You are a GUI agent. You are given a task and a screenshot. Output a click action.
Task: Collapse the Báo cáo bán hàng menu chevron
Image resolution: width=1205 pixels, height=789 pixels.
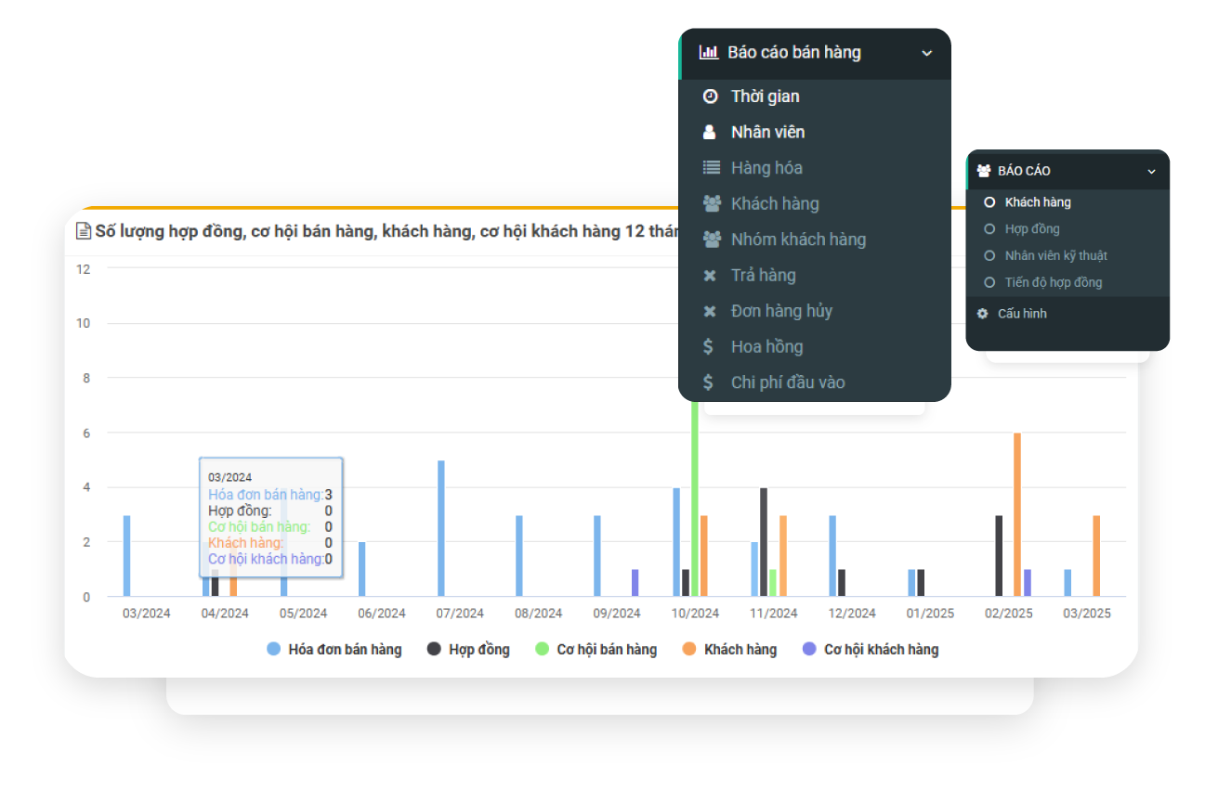926,54
